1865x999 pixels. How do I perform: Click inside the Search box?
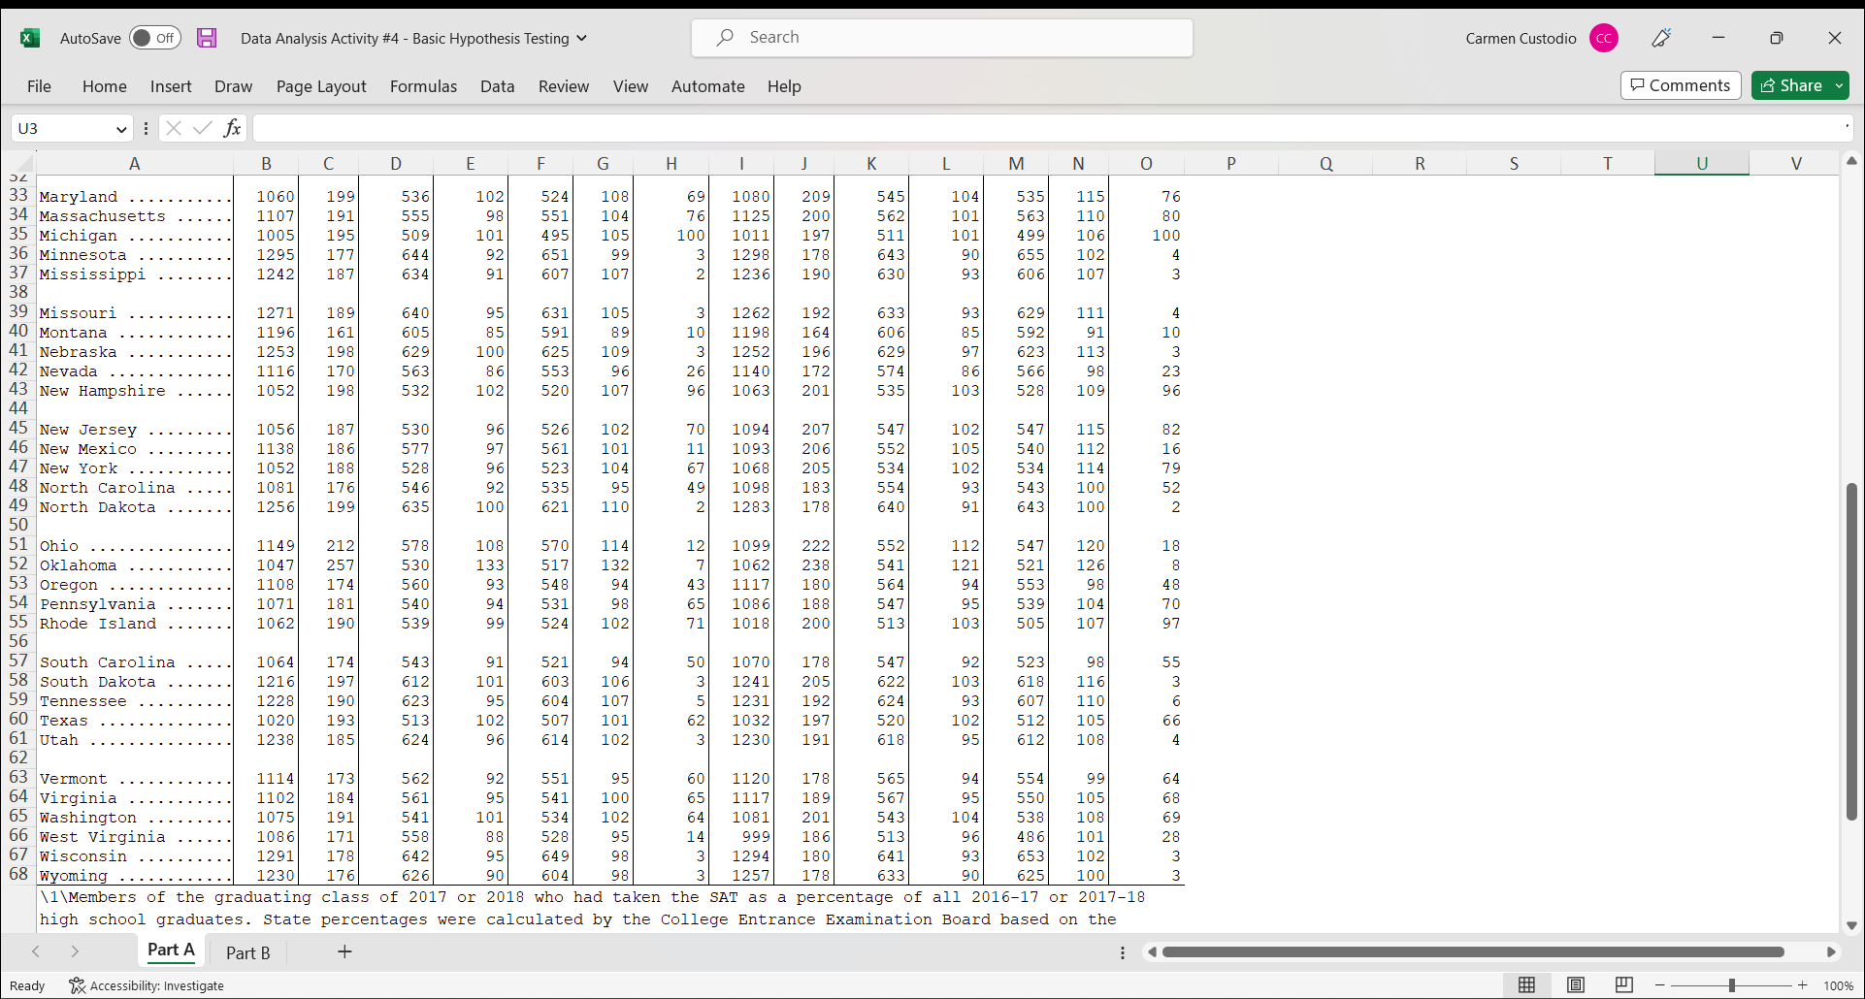pos(940,38)
